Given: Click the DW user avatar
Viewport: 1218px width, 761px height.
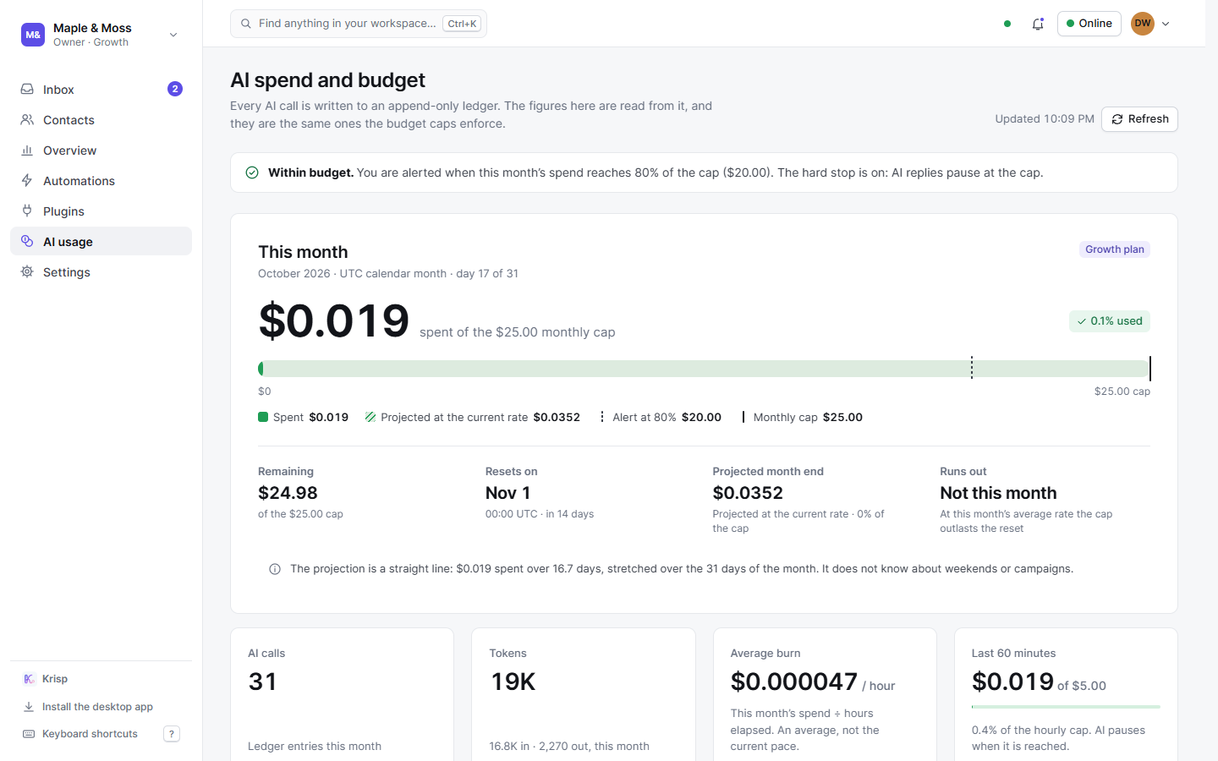Looking at the screenshot, I should click(x=1143, y=24).
